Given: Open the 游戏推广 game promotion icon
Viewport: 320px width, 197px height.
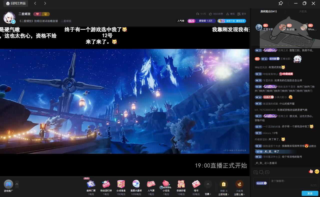Looking at the screenshot, I should [x=8, y=185].
